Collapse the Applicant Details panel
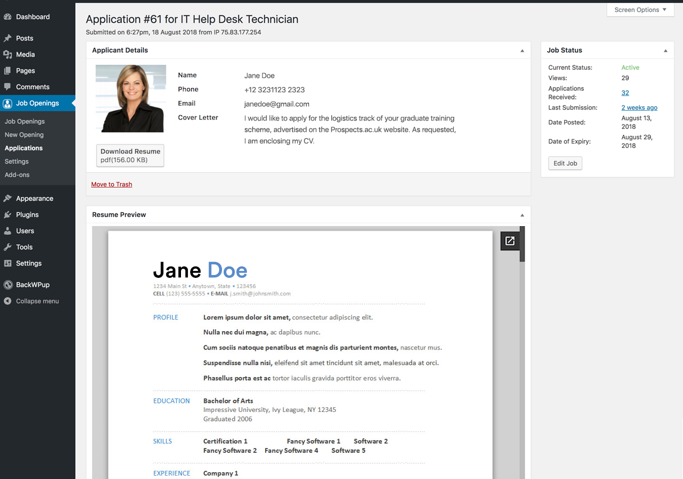Viewport: 683px width, 479px height. [522, 51]
